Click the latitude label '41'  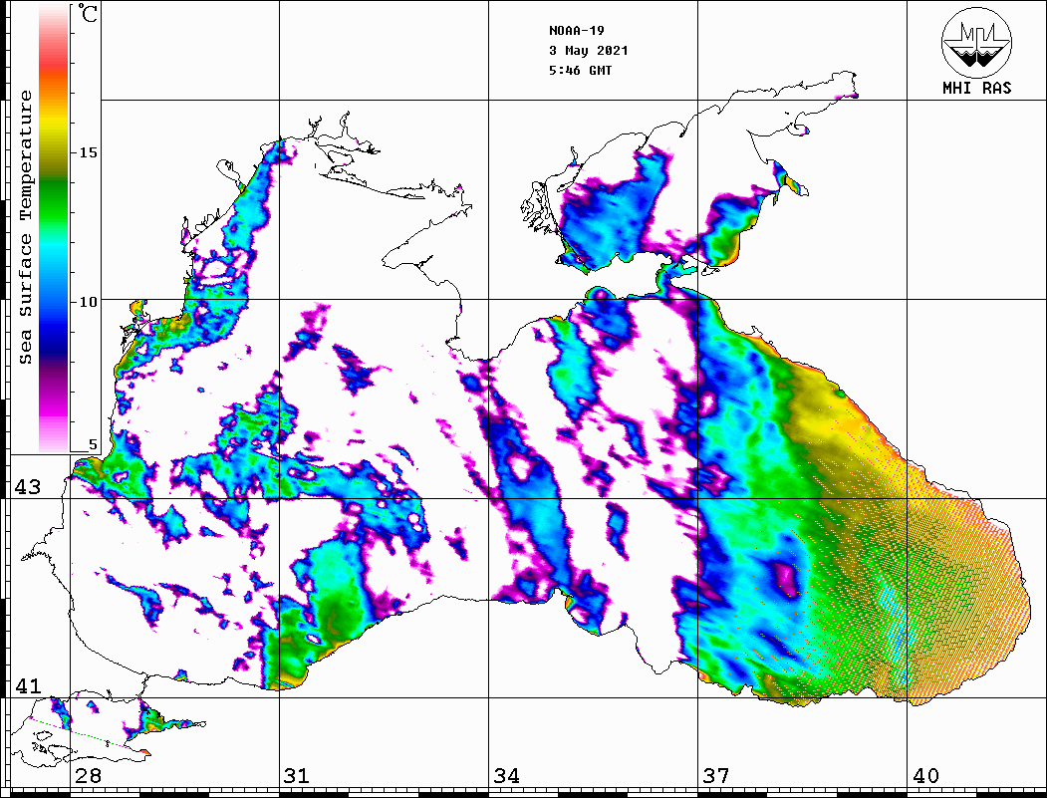point(27,685)
